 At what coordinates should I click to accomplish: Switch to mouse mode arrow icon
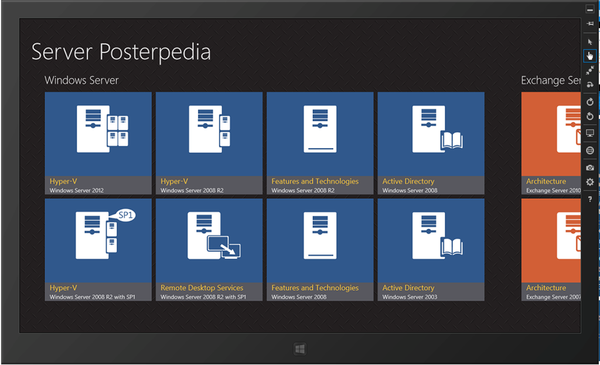point(590,42)
